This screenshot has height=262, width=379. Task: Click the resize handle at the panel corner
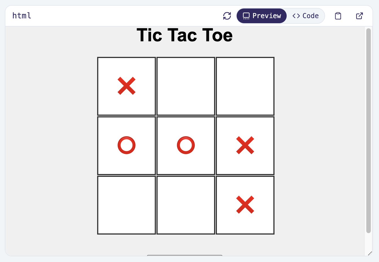pyautogui.click(x=370, y=253)
